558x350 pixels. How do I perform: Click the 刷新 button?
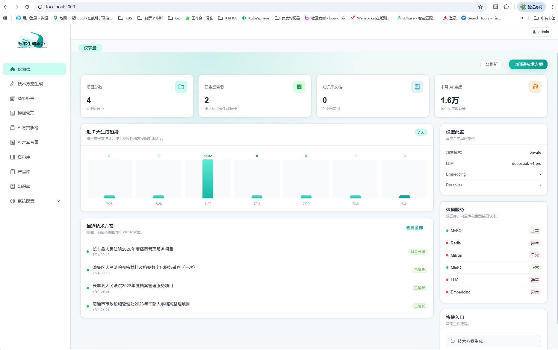(x=492, y=64)
